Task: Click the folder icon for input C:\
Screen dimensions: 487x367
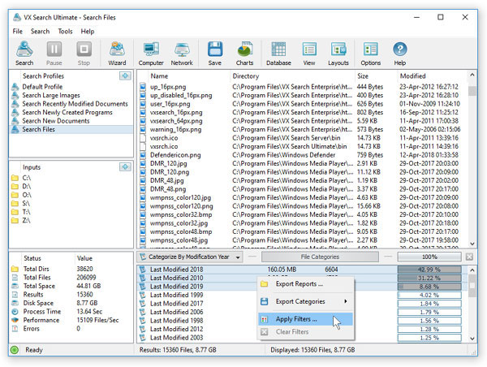Action: (x=15, y=178)
